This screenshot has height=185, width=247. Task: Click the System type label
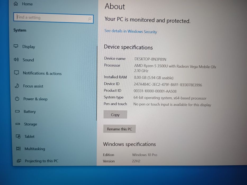tap(114, 97)
